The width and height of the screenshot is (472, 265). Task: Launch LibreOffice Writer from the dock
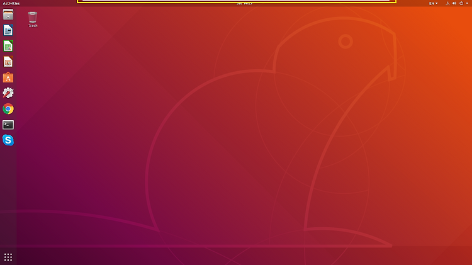coord(8,30)
